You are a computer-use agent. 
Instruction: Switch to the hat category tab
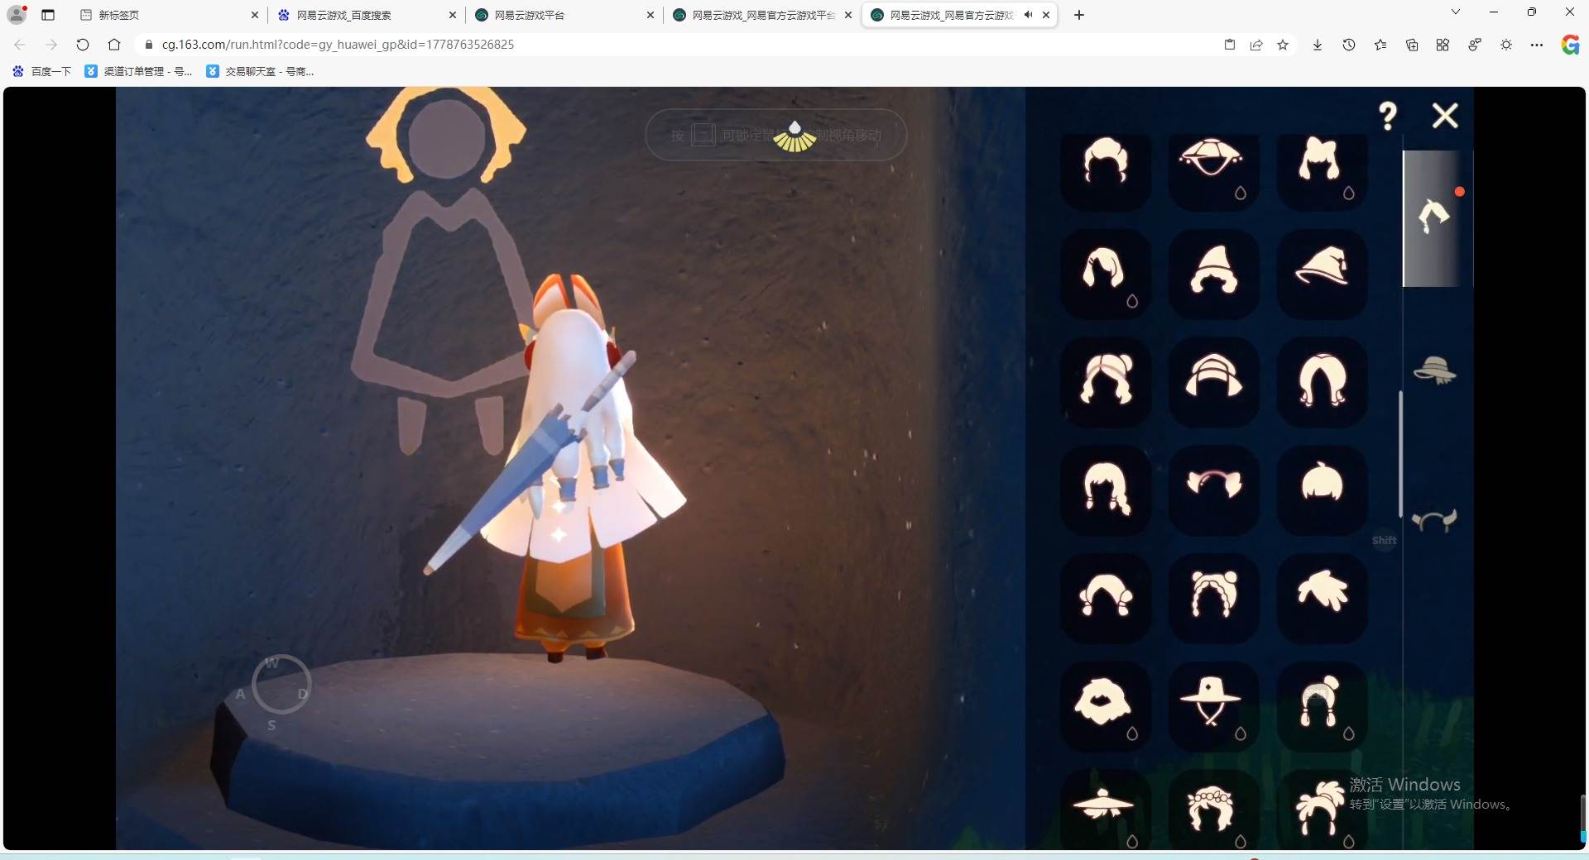click(1435, 370)
